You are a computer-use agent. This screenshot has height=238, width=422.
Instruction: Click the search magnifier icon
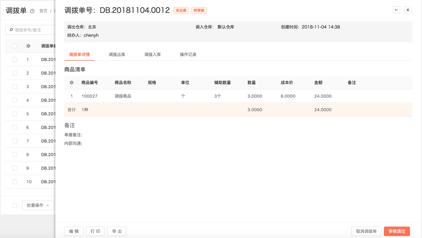(x=11, y=30)
